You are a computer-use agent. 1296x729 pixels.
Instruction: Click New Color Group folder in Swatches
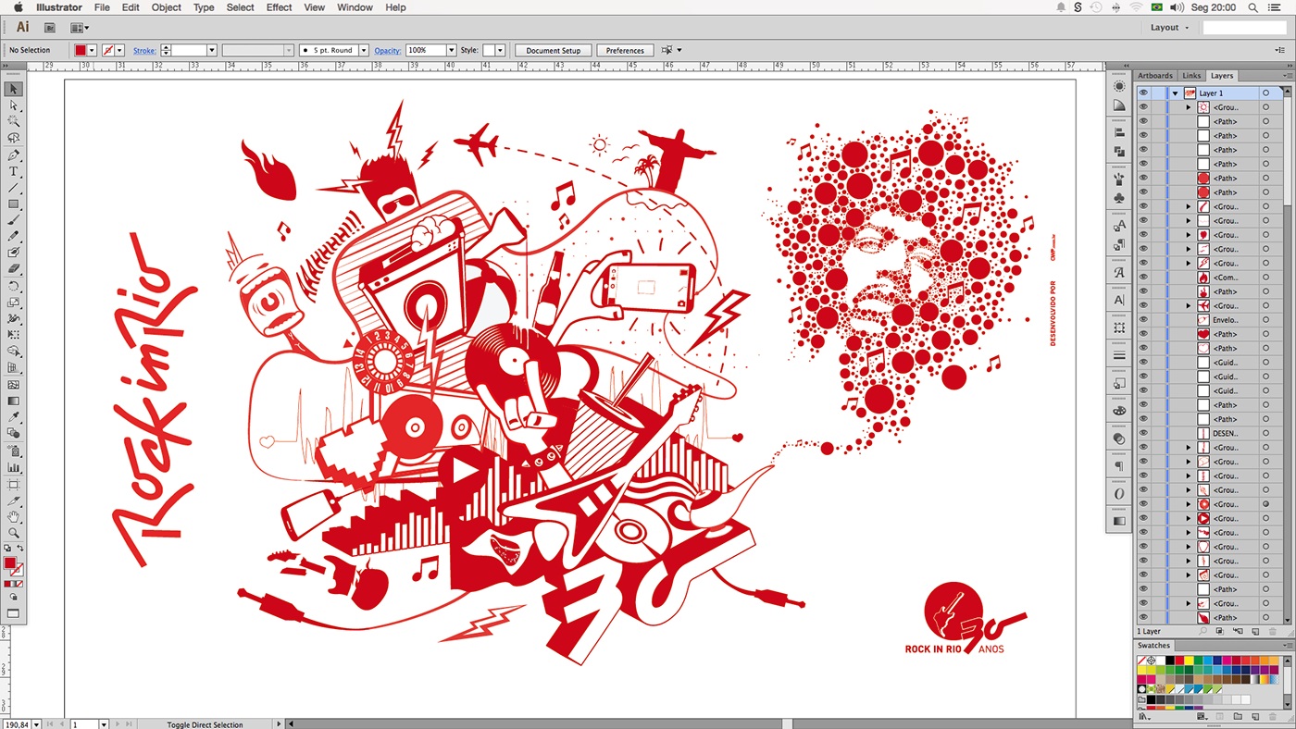tap(1238, 716)
